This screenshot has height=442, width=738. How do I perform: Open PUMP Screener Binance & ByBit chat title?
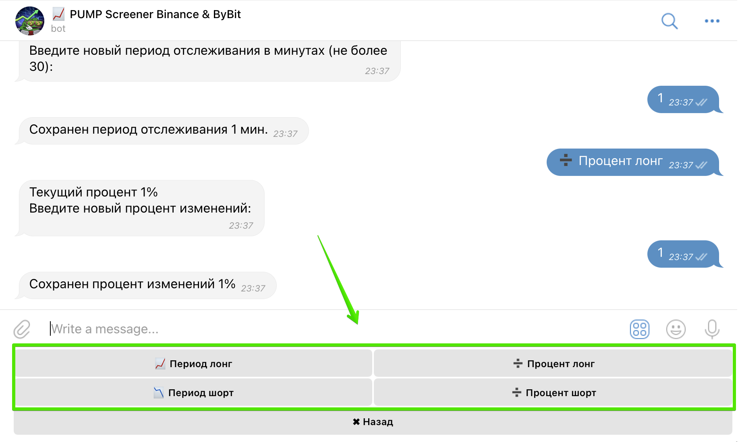click(x=155, y=14)
